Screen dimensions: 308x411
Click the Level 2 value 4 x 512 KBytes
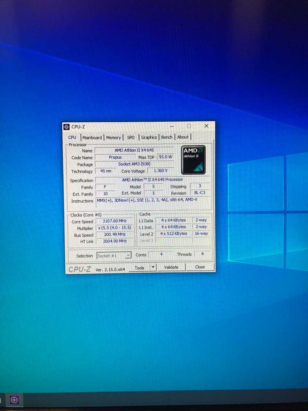pos(174,234)
